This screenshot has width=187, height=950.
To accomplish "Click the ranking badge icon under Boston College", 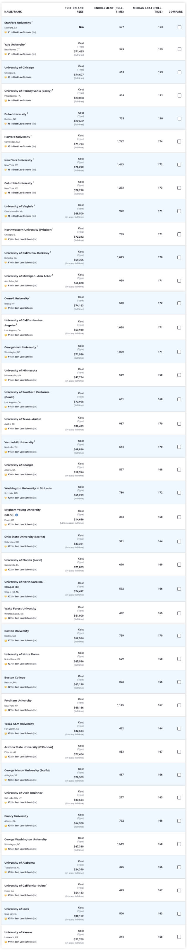I will 6,687.
